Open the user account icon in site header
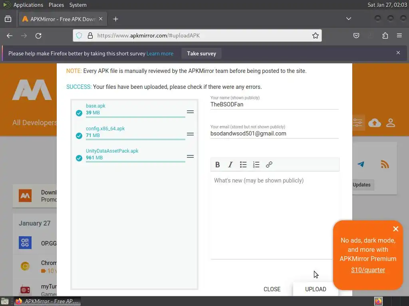The width and height of the screenshot is (409, 306). (x=391, y=123)
